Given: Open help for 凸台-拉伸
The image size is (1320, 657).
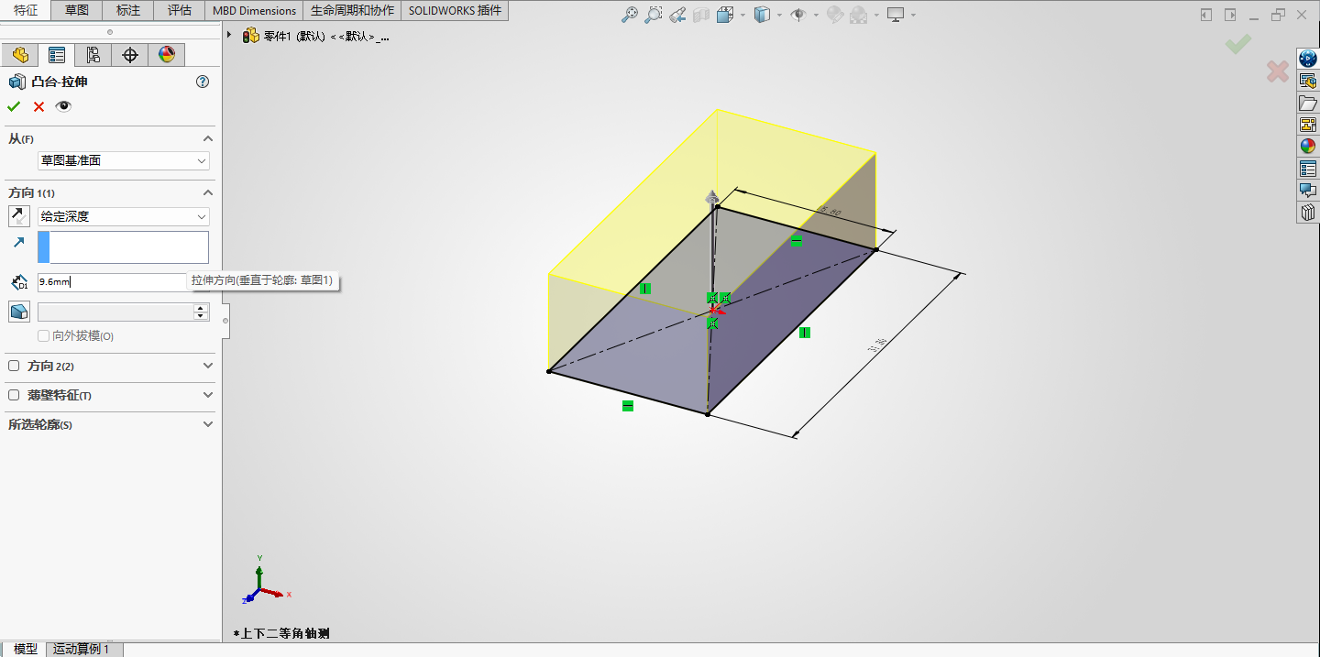Looking at the screenshot, I should 203,82.
